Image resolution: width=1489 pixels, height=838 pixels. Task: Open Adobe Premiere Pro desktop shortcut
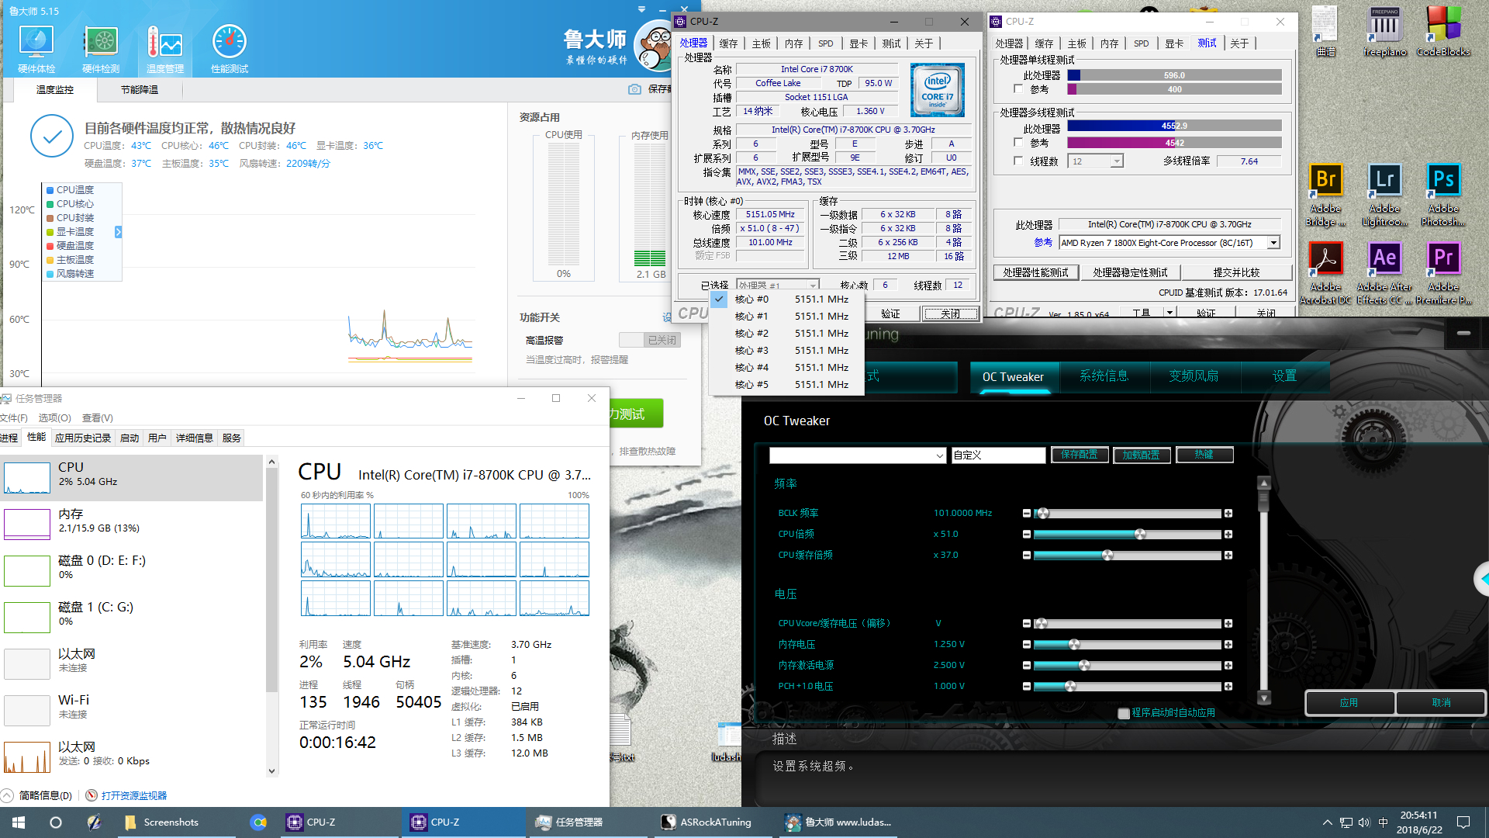[x=1443, y=273]
